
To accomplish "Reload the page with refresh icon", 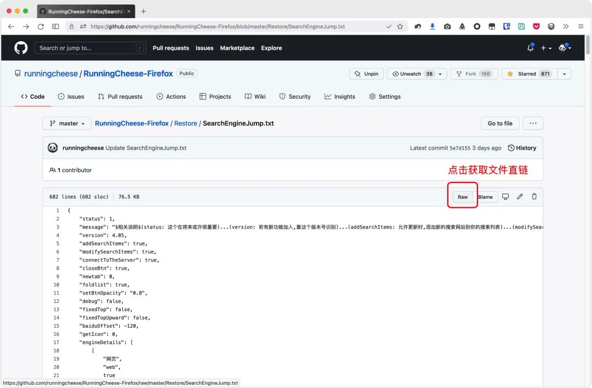I will pos(41,26).
